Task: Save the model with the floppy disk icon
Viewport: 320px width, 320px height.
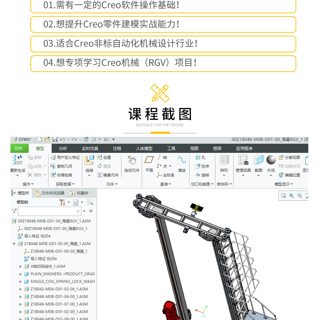Action: click(55, 139)
